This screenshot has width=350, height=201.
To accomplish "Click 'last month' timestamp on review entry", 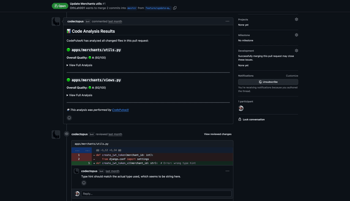I will pos(115,134).
